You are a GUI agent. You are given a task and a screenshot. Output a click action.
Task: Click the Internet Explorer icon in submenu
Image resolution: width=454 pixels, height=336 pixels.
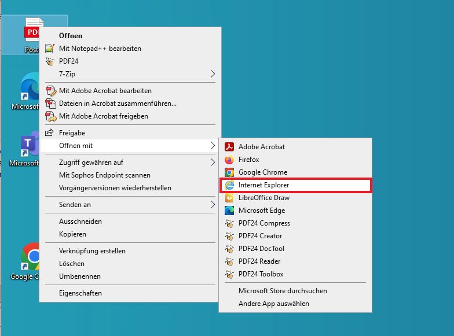coord(229,185)
